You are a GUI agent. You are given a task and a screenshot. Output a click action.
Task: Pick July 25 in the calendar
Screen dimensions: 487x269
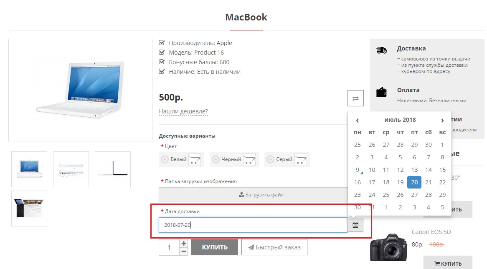coord(386,195)
